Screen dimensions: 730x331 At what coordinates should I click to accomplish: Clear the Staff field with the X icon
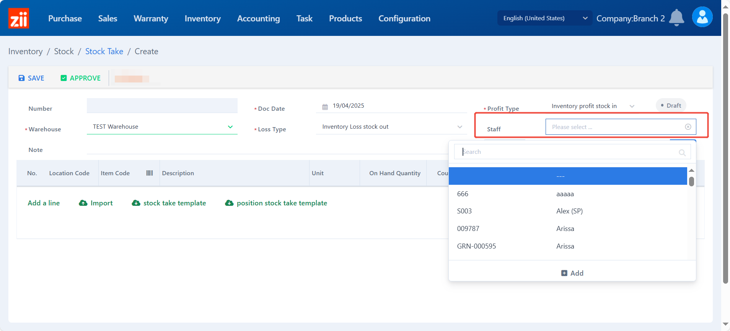(x=688, y=127)
